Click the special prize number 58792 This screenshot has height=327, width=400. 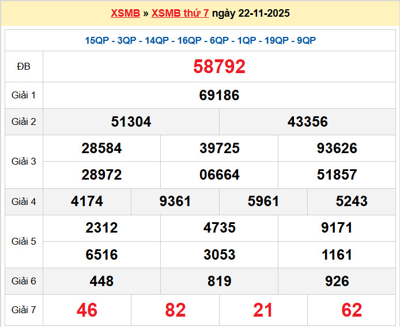tap(219, 66)
